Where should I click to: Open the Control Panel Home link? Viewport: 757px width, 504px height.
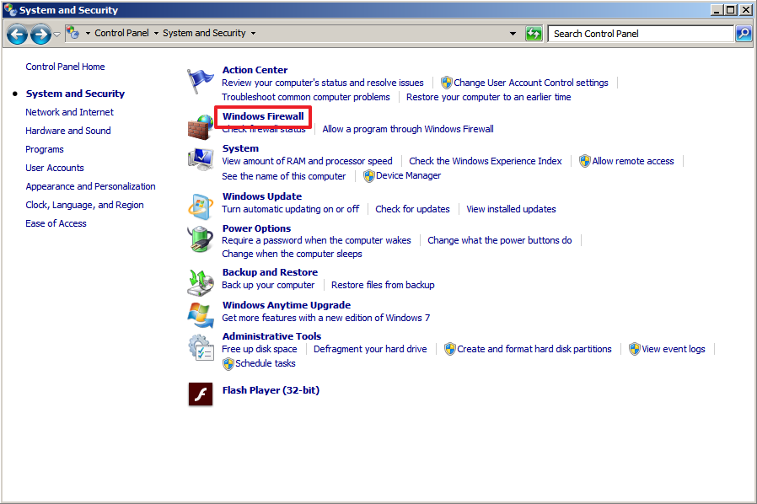click(x=64, y=67)
